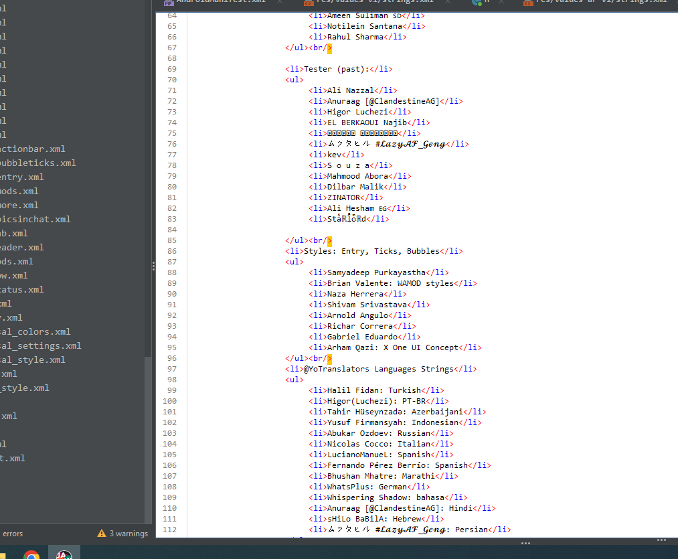Click 'Shivam Srivastava' entry
This screenshot has width=678, height=559.
tap(367, 305)
